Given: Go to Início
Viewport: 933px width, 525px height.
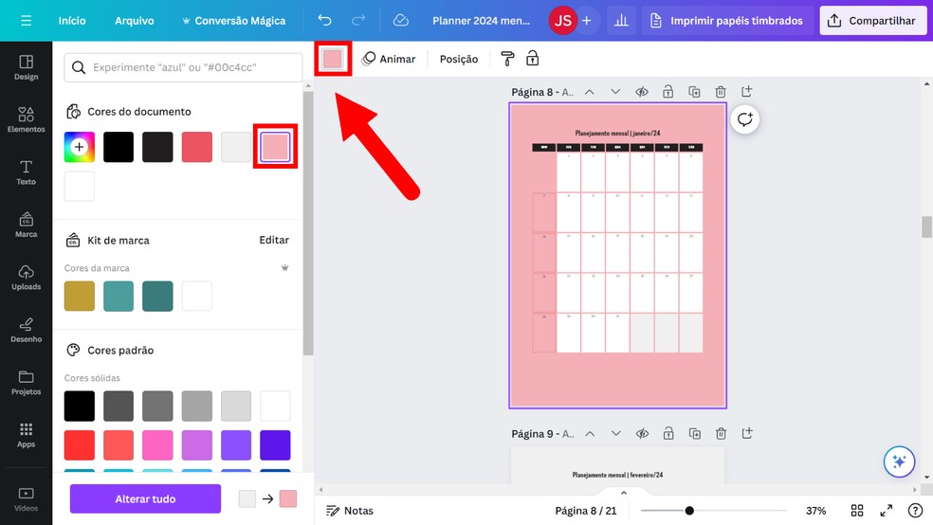Looking at the screenshot, I should pyautogui.click(x=72, y=21).
